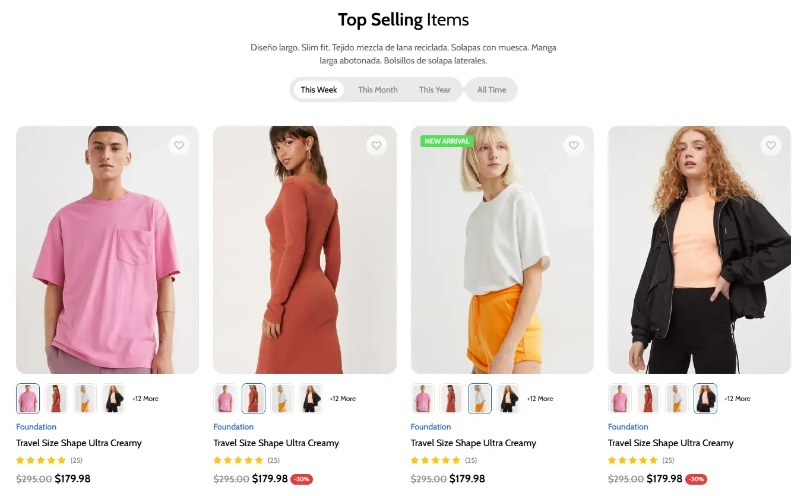The height and width of the screenshot is (496, 807).
Task: Favorite the pink t-shirt with heart icon
Action: tap(179, 145)
